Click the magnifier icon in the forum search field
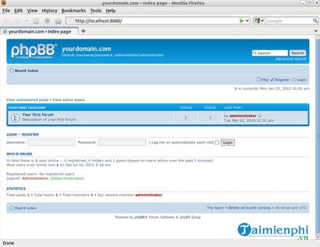 pyautogui.click(x=255, y=52)
